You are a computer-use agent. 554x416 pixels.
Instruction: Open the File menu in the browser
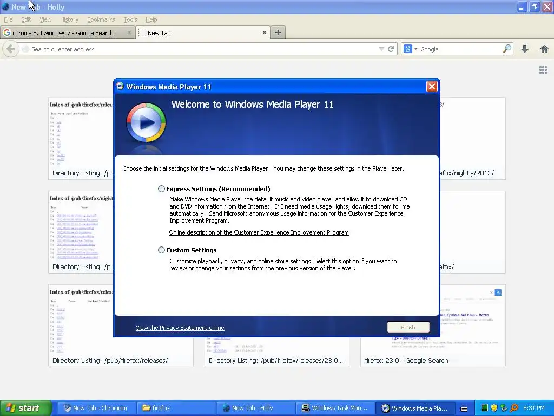(8, 19)
